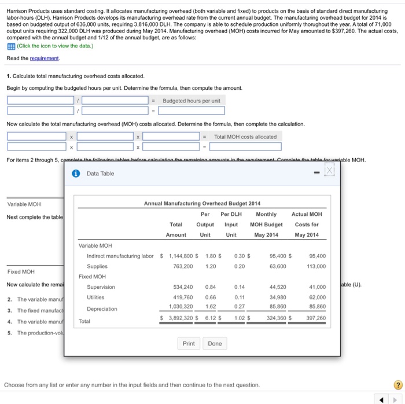Click the 'Total MOH costs allocated' label
The image size is (405, 404).
(245, 137)
